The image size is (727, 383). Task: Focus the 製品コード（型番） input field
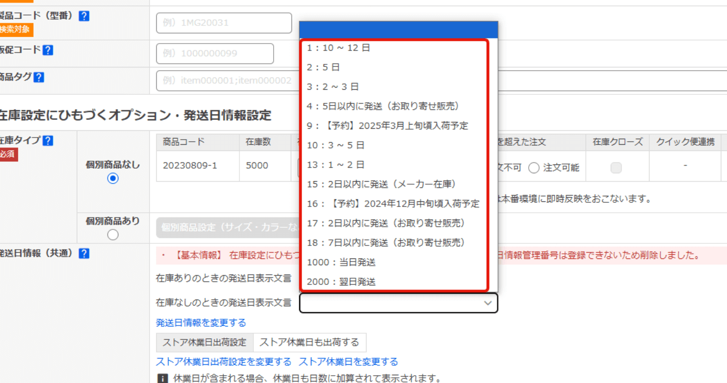224,23
